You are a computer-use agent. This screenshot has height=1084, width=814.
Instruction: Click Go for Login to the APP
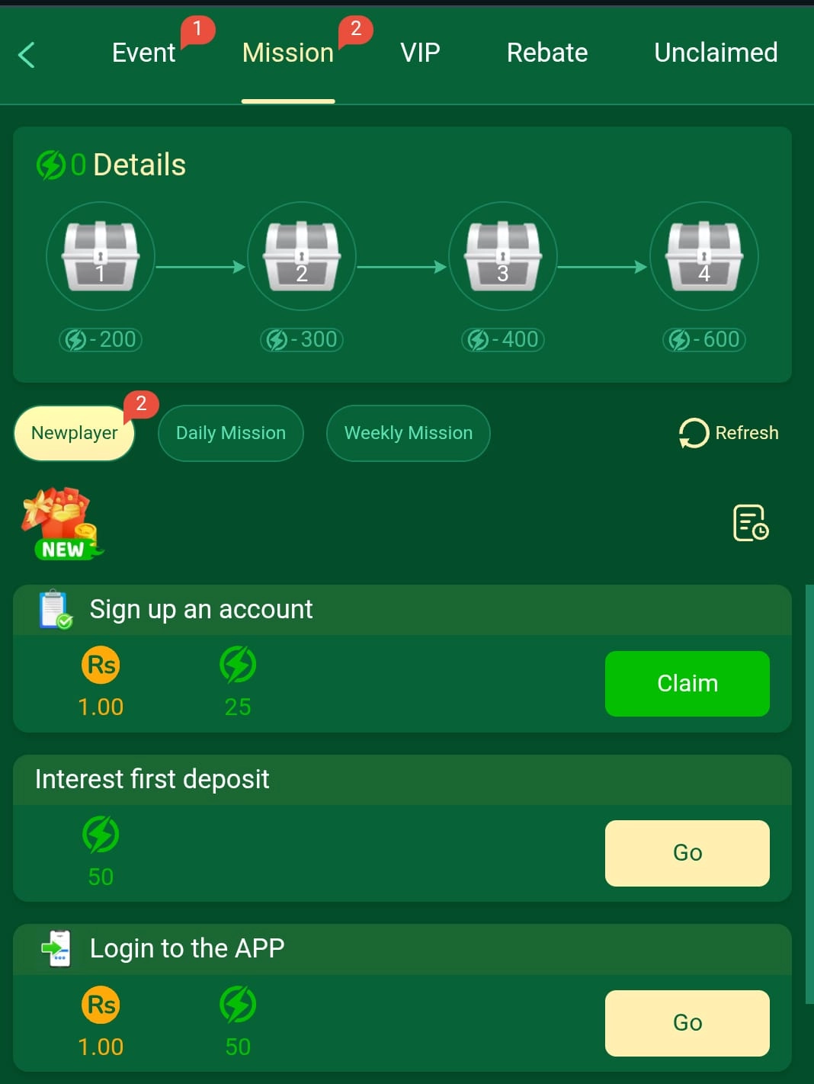click(x=687, y=1023)
